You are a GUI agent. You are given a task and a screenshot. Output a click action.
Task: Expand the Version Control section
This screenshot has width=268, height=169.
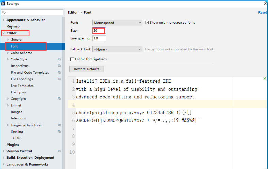pos(3,151)
